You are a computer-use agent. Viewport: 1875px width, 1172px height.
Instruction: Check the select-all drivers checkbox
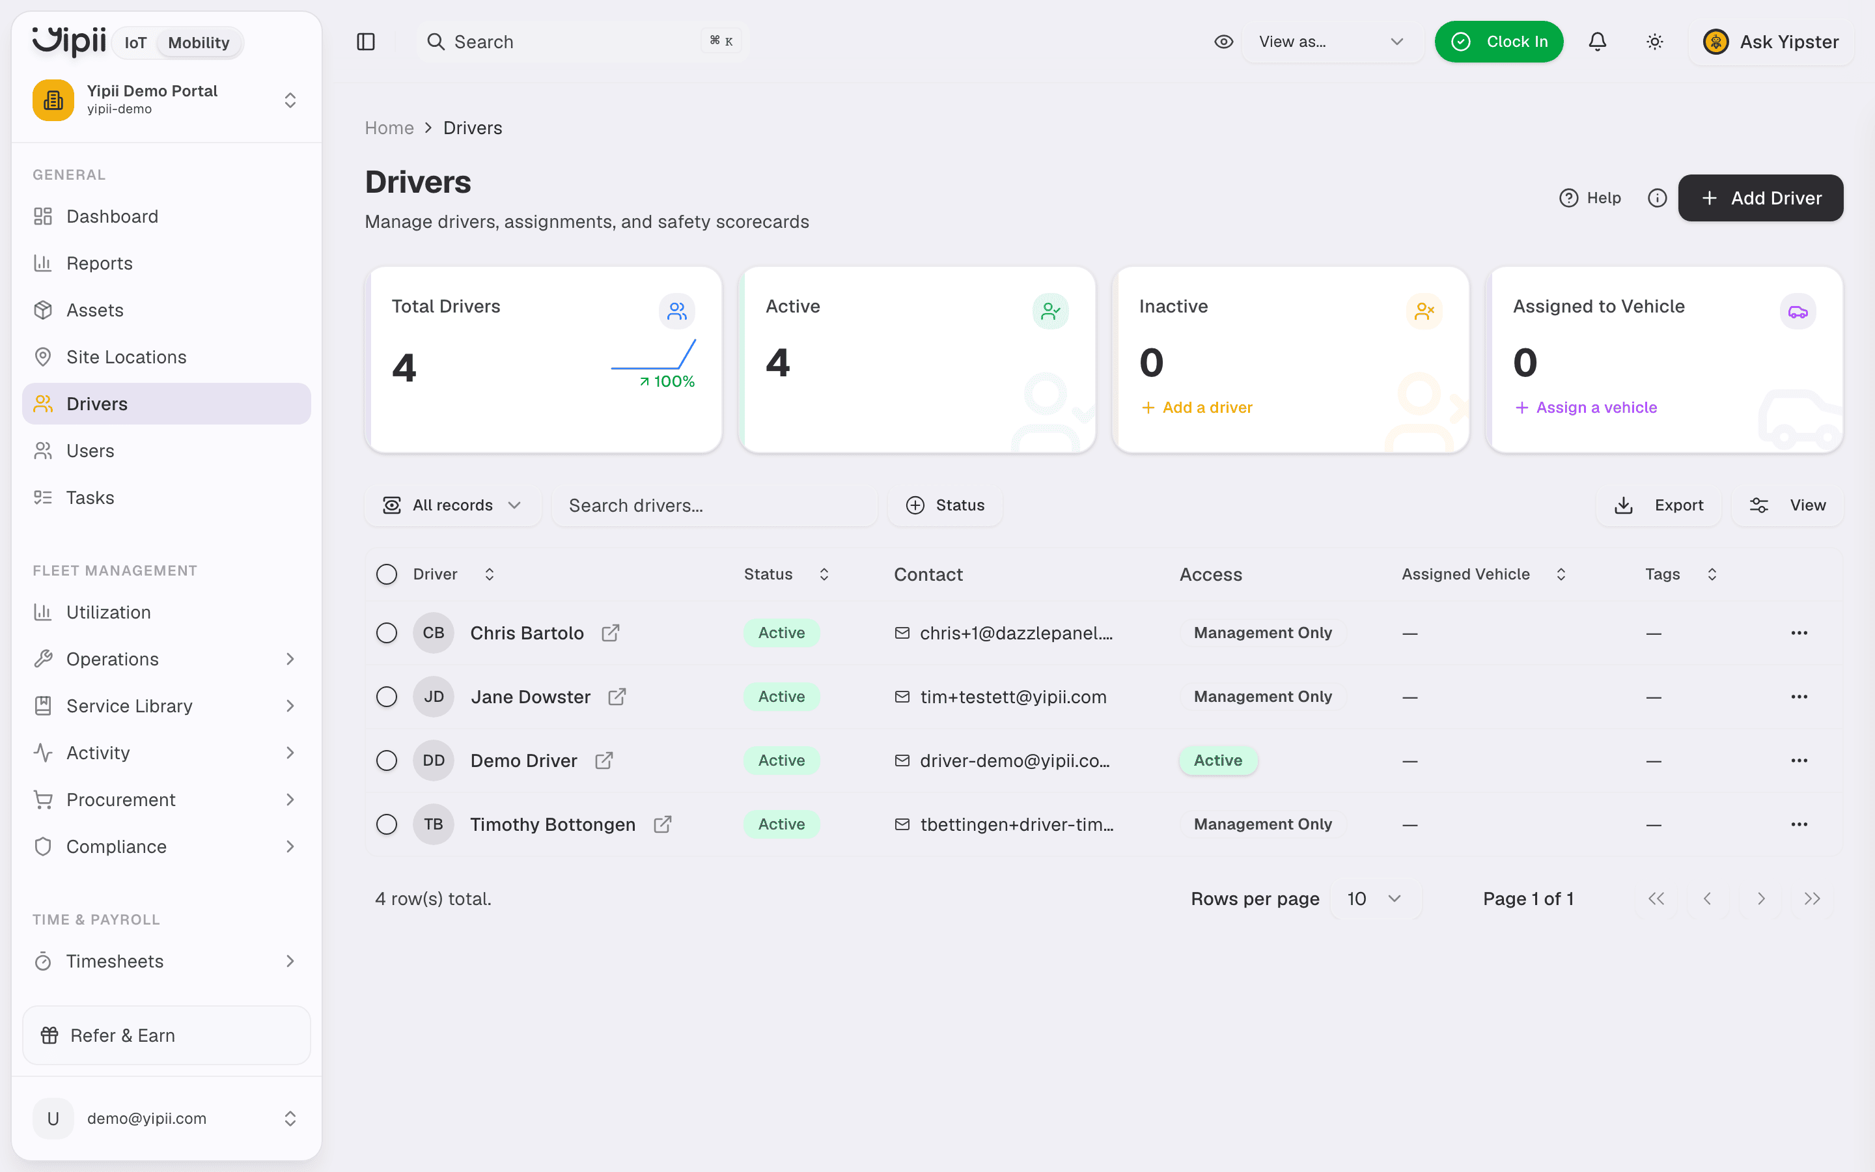(x=387, y=574)
